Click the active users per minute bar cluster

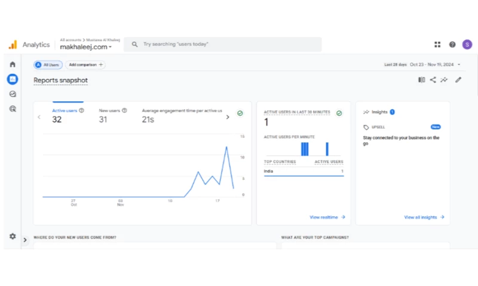pos(305,149)
